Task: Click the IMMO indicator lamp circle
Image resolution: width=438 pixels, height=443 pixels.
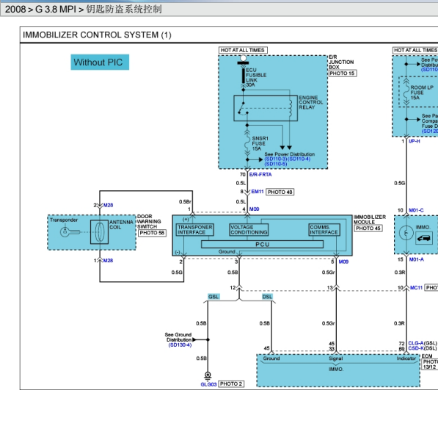Action: pyautogui.click(x=406, y=234)
